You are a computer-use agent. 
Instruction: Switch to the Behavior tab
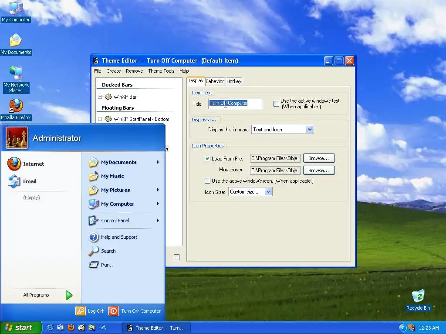click(x=215, y=81)
